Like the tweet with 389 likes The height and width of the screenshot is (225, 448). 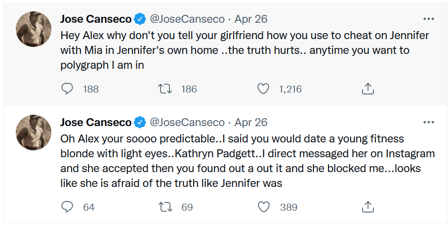(x=263, y=207)
